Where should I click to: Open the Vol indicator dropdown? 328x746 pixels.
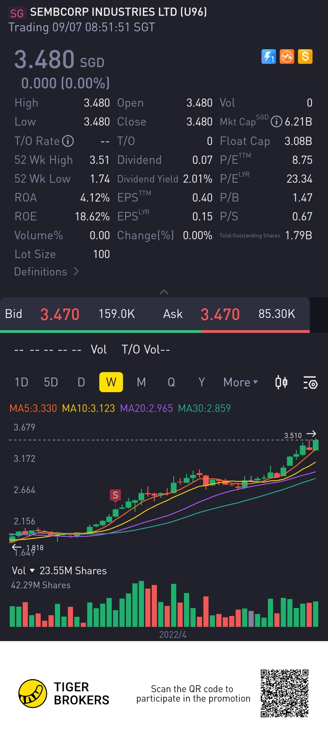[x=23, y=571]
